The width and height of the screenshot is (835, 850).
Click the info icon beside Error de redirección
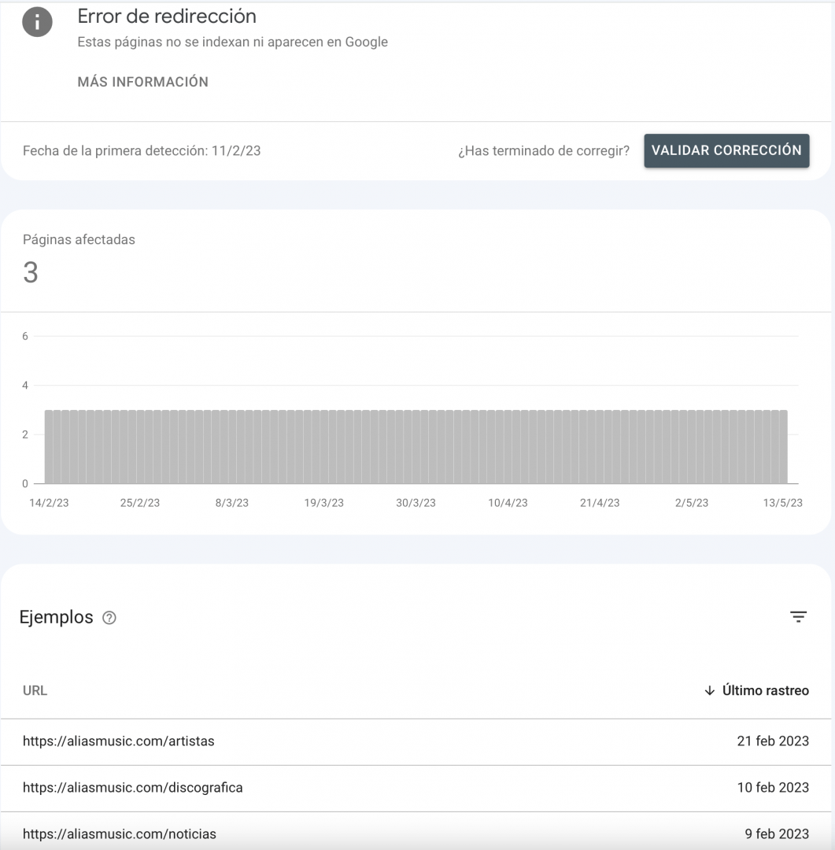pyautogui.click(x=37, y=22)
